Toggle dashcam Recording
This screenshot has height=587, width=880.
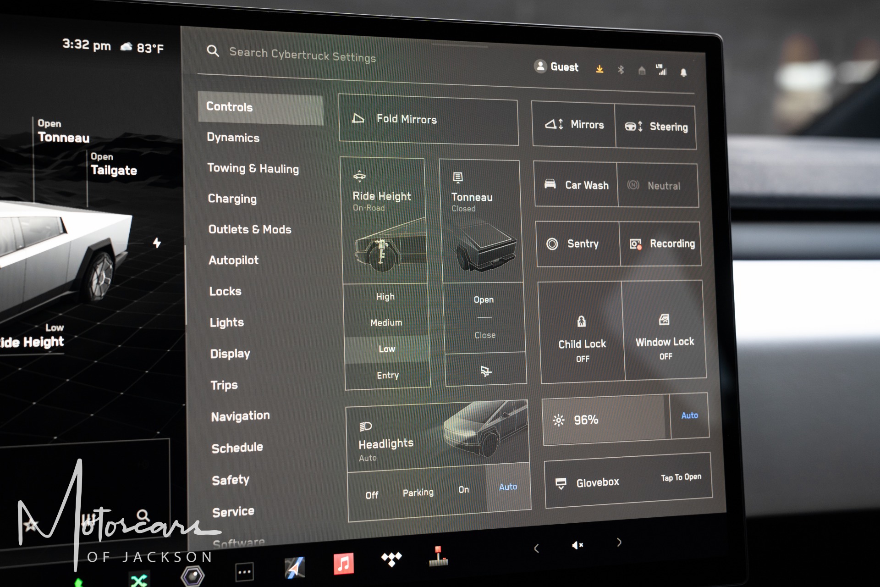point(660,244)
